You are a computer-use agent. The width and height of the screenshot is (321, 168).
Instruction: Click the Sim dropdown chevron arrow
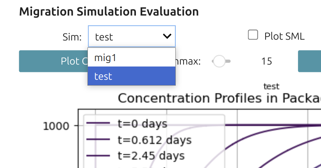pos(167,37)
